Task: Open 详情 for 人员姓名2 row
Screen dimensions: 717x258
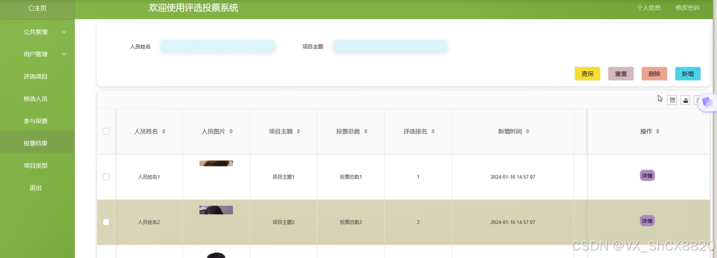Action: (647, 221)
